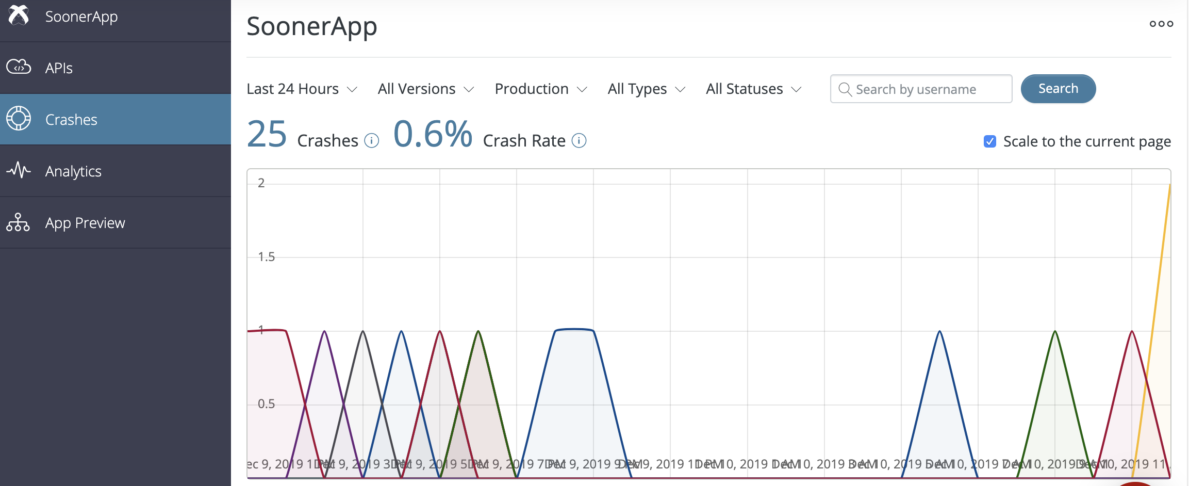Click the magnifier icon in search field
Screen dimensions: 1189x486
click(845, 89)
